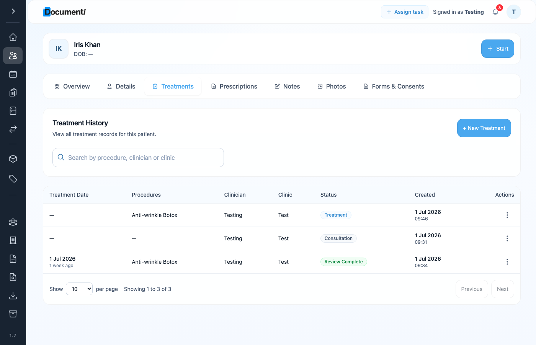
Task: Click the Procedures column header
Action: [x=146, y=195]
